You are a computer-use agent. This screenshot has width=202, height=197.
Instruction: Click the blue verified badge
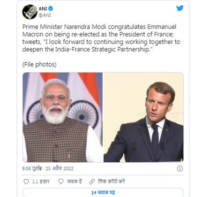point(51,8)
